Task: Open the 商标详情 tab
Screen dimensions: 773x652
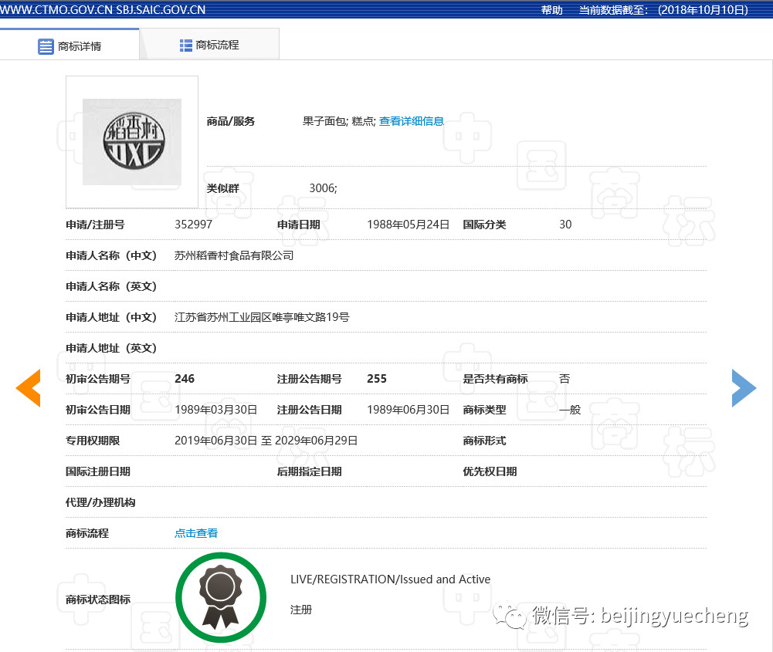Action: pyautogui.click(x=70, y=46)
